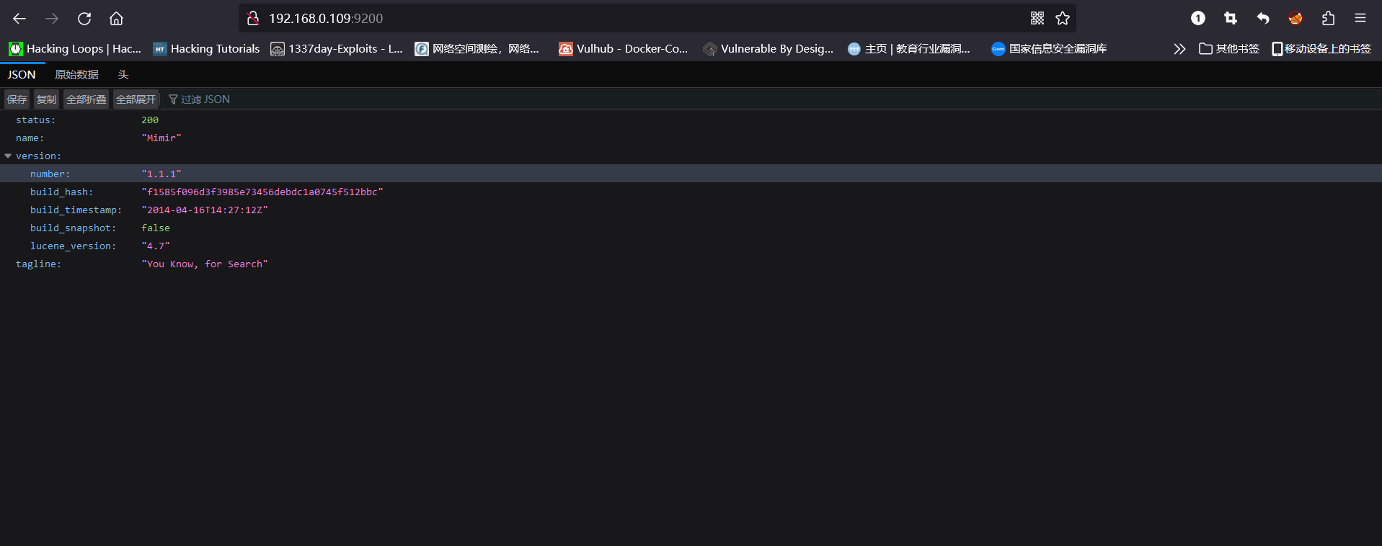This screenshot has width=1382, height=546.
Task: Click the undo arrow toolbar icon
Action: tap(1263, 19)
